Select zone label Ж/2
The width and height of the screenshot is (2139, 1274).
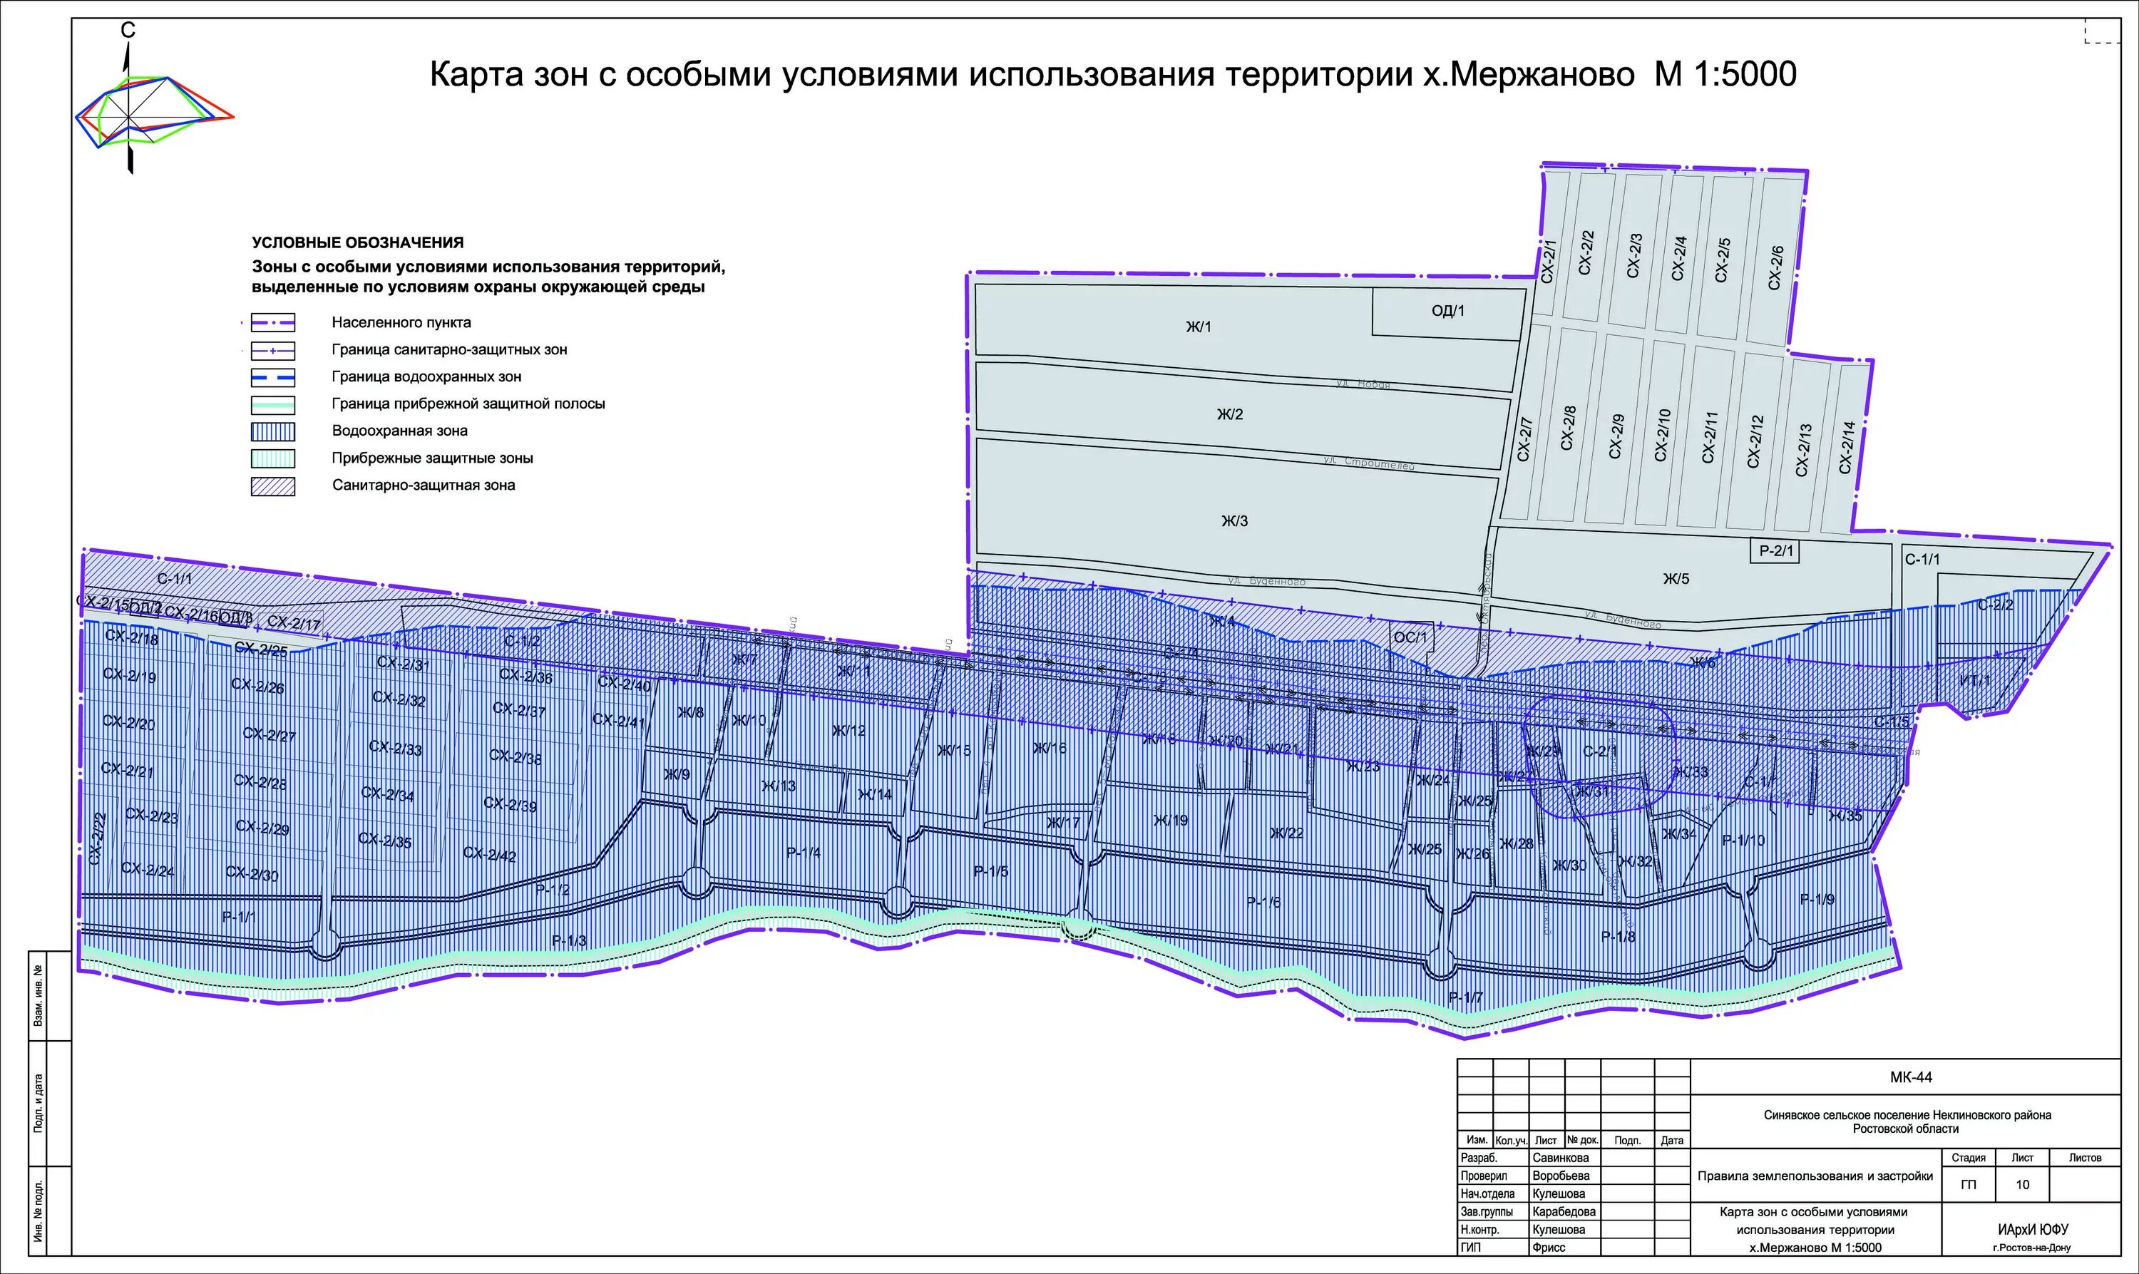[x=1229, y=413]
